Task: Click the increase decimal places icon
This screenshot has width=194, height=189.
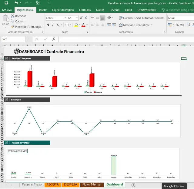Action: (189, 25)
